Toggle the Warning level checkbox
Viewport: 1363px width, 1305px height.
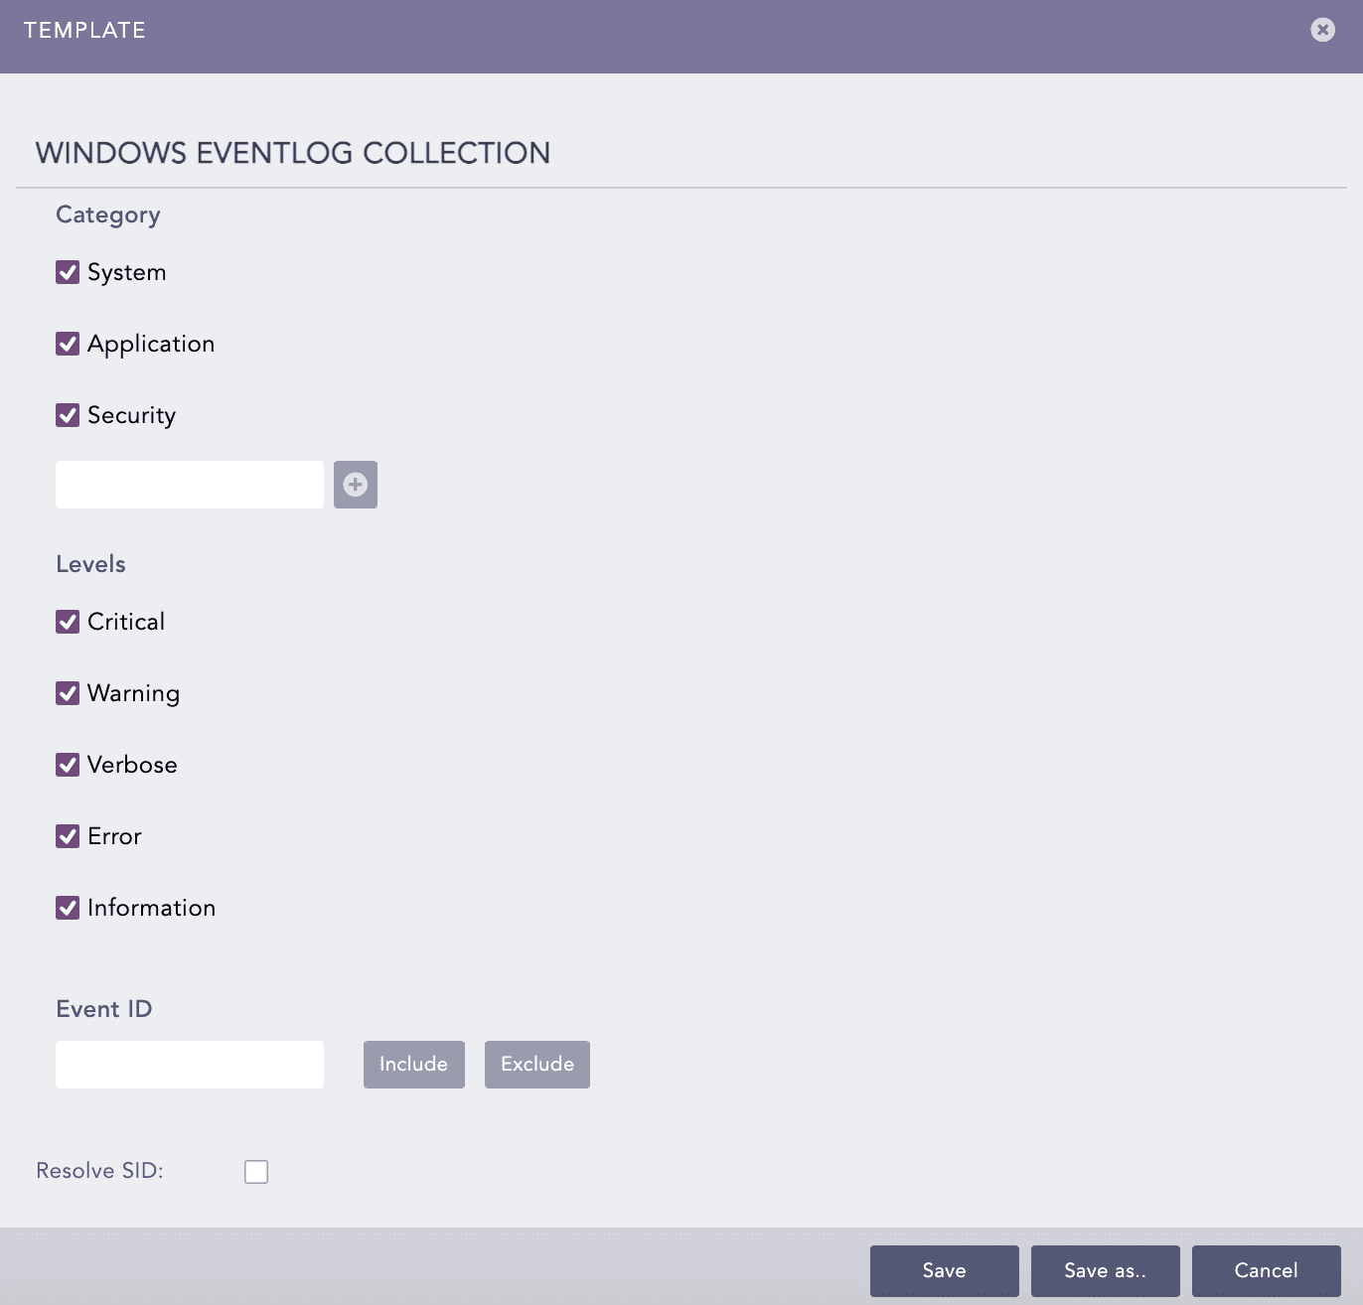(x=68, y=693)
